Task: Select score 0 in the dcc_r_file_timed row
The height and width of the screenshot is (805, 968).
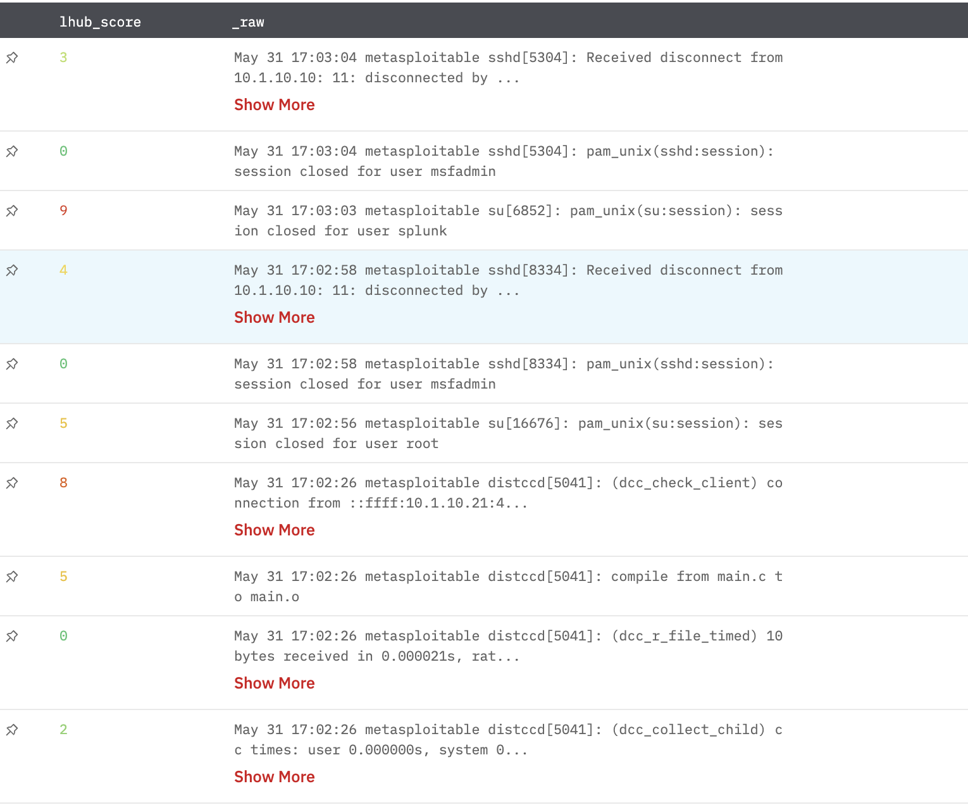Action: click(63, 636)
